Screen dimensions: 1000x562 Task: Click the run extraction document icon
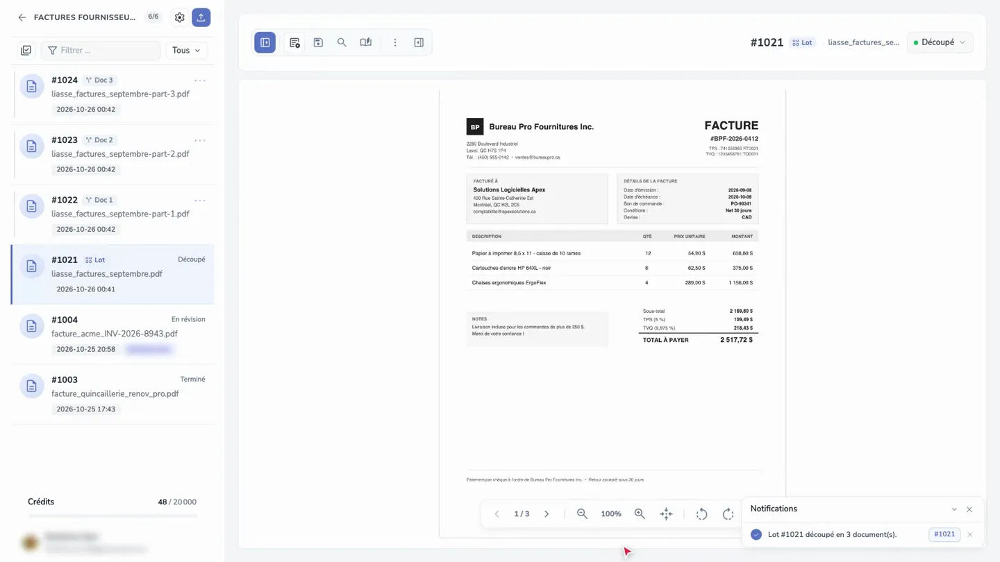[x=294, y=42]
